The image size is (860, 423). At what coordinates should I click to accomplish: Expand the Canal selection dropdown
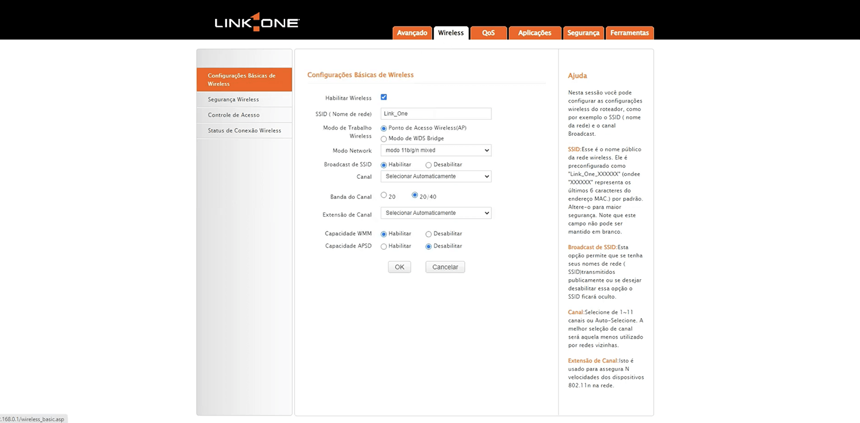tap(436, 177)
